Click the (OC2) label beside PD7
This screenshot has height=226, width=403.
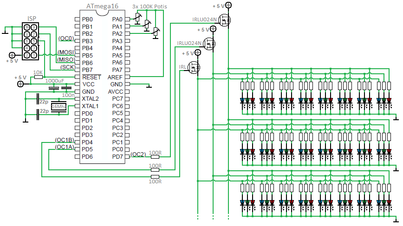coord(138,155)
